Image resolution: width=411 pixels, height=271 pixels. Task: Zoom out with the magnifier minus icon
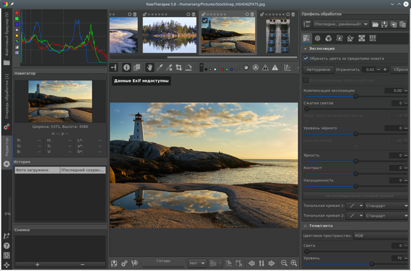284,263
